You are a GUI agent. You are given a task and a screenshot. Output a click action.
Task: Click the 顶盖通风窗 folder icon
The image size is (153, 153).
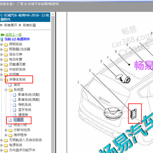tap(6, 65)
